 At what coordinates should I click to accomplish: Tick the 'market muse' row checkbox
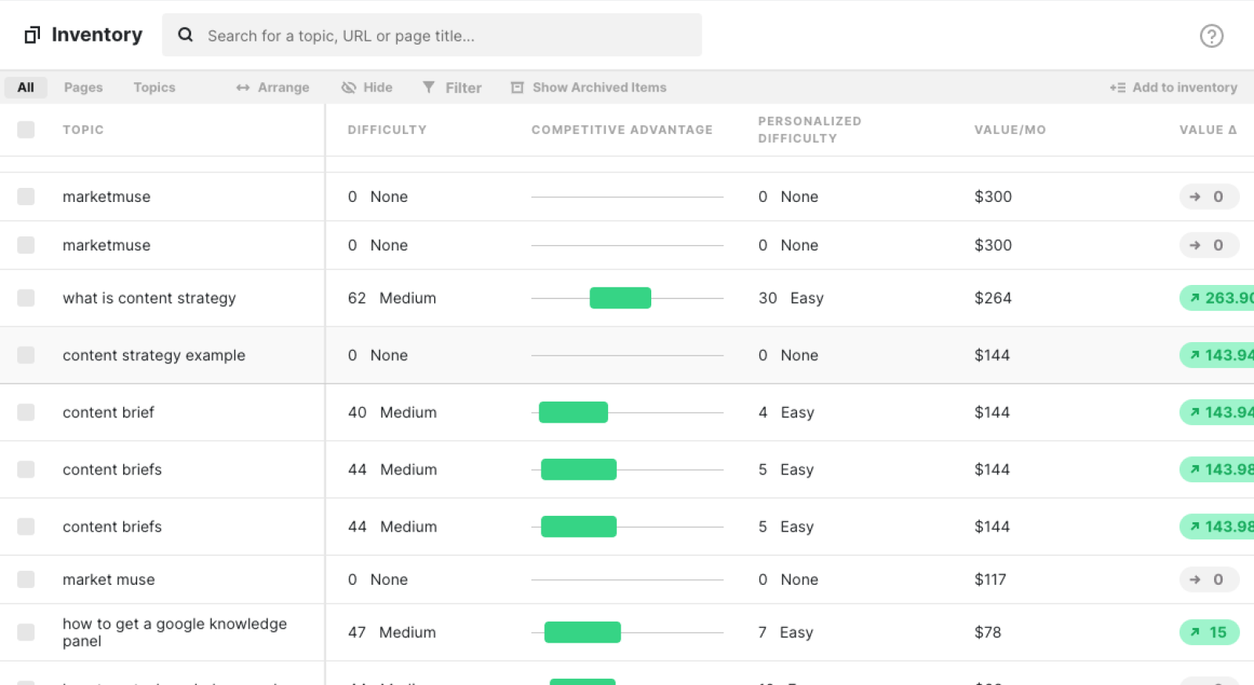pos(26,579)
